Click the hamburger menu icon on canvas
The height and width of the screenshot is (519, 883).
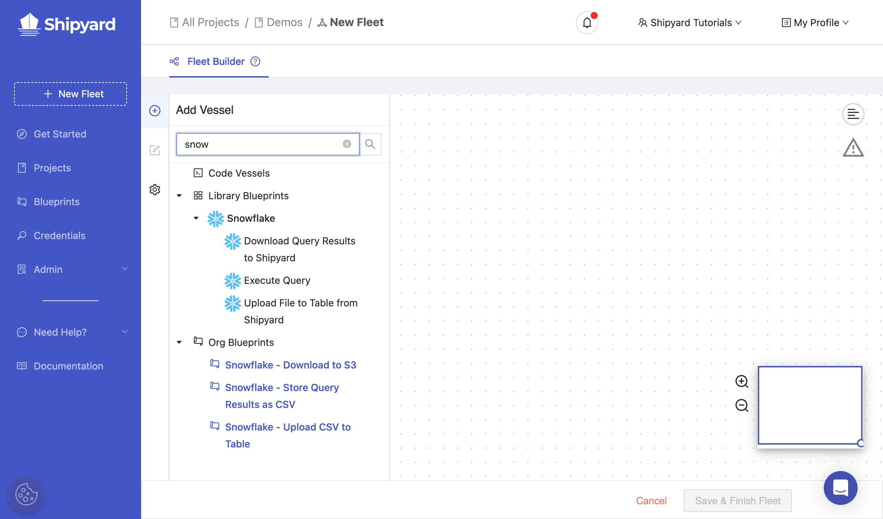click(x=853, y=114)
